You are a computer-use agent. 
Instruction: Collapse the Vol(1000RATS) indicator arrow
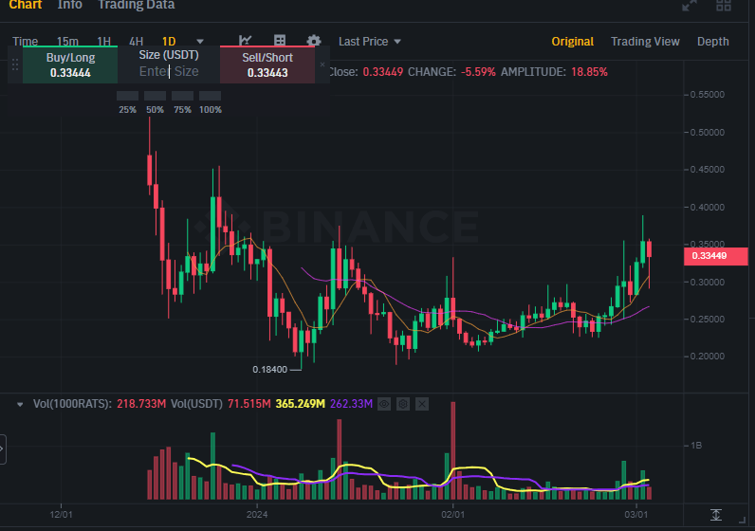point(20,404)
